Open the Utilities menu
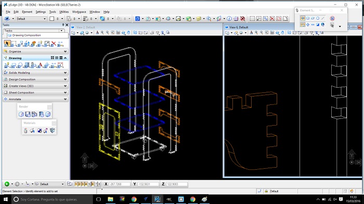This screenshot has height=204, width=364. (64, 11)
